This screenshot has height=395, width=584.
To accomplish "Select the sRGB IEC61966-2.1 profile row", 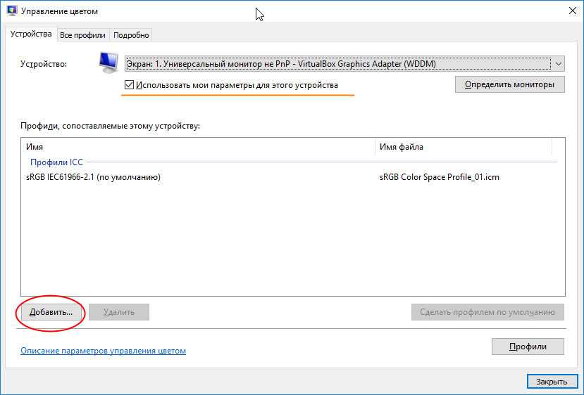I will (93, 177).
